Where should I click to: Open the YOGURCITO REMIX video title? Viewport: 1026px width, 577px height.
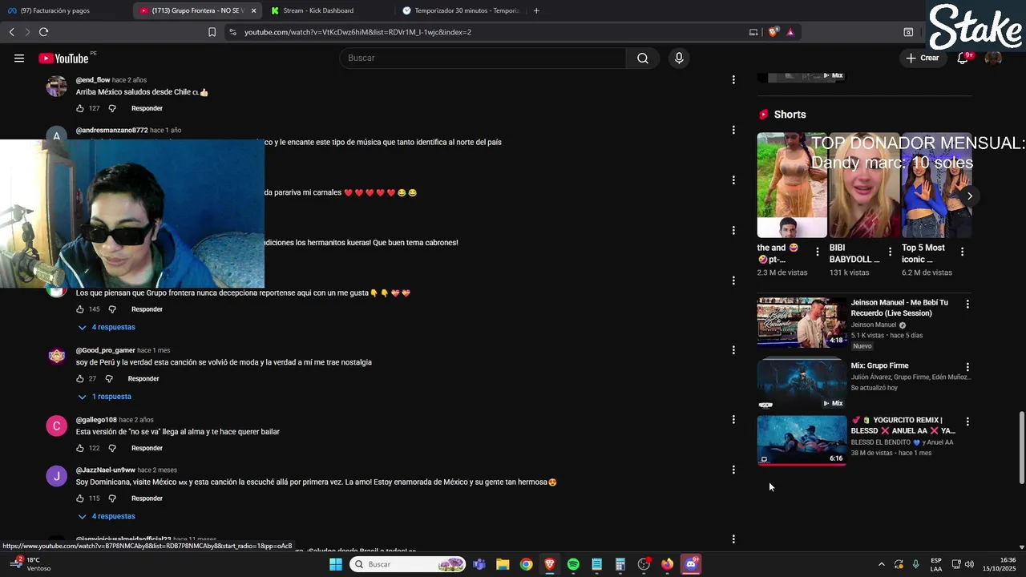tap(903, 425)
